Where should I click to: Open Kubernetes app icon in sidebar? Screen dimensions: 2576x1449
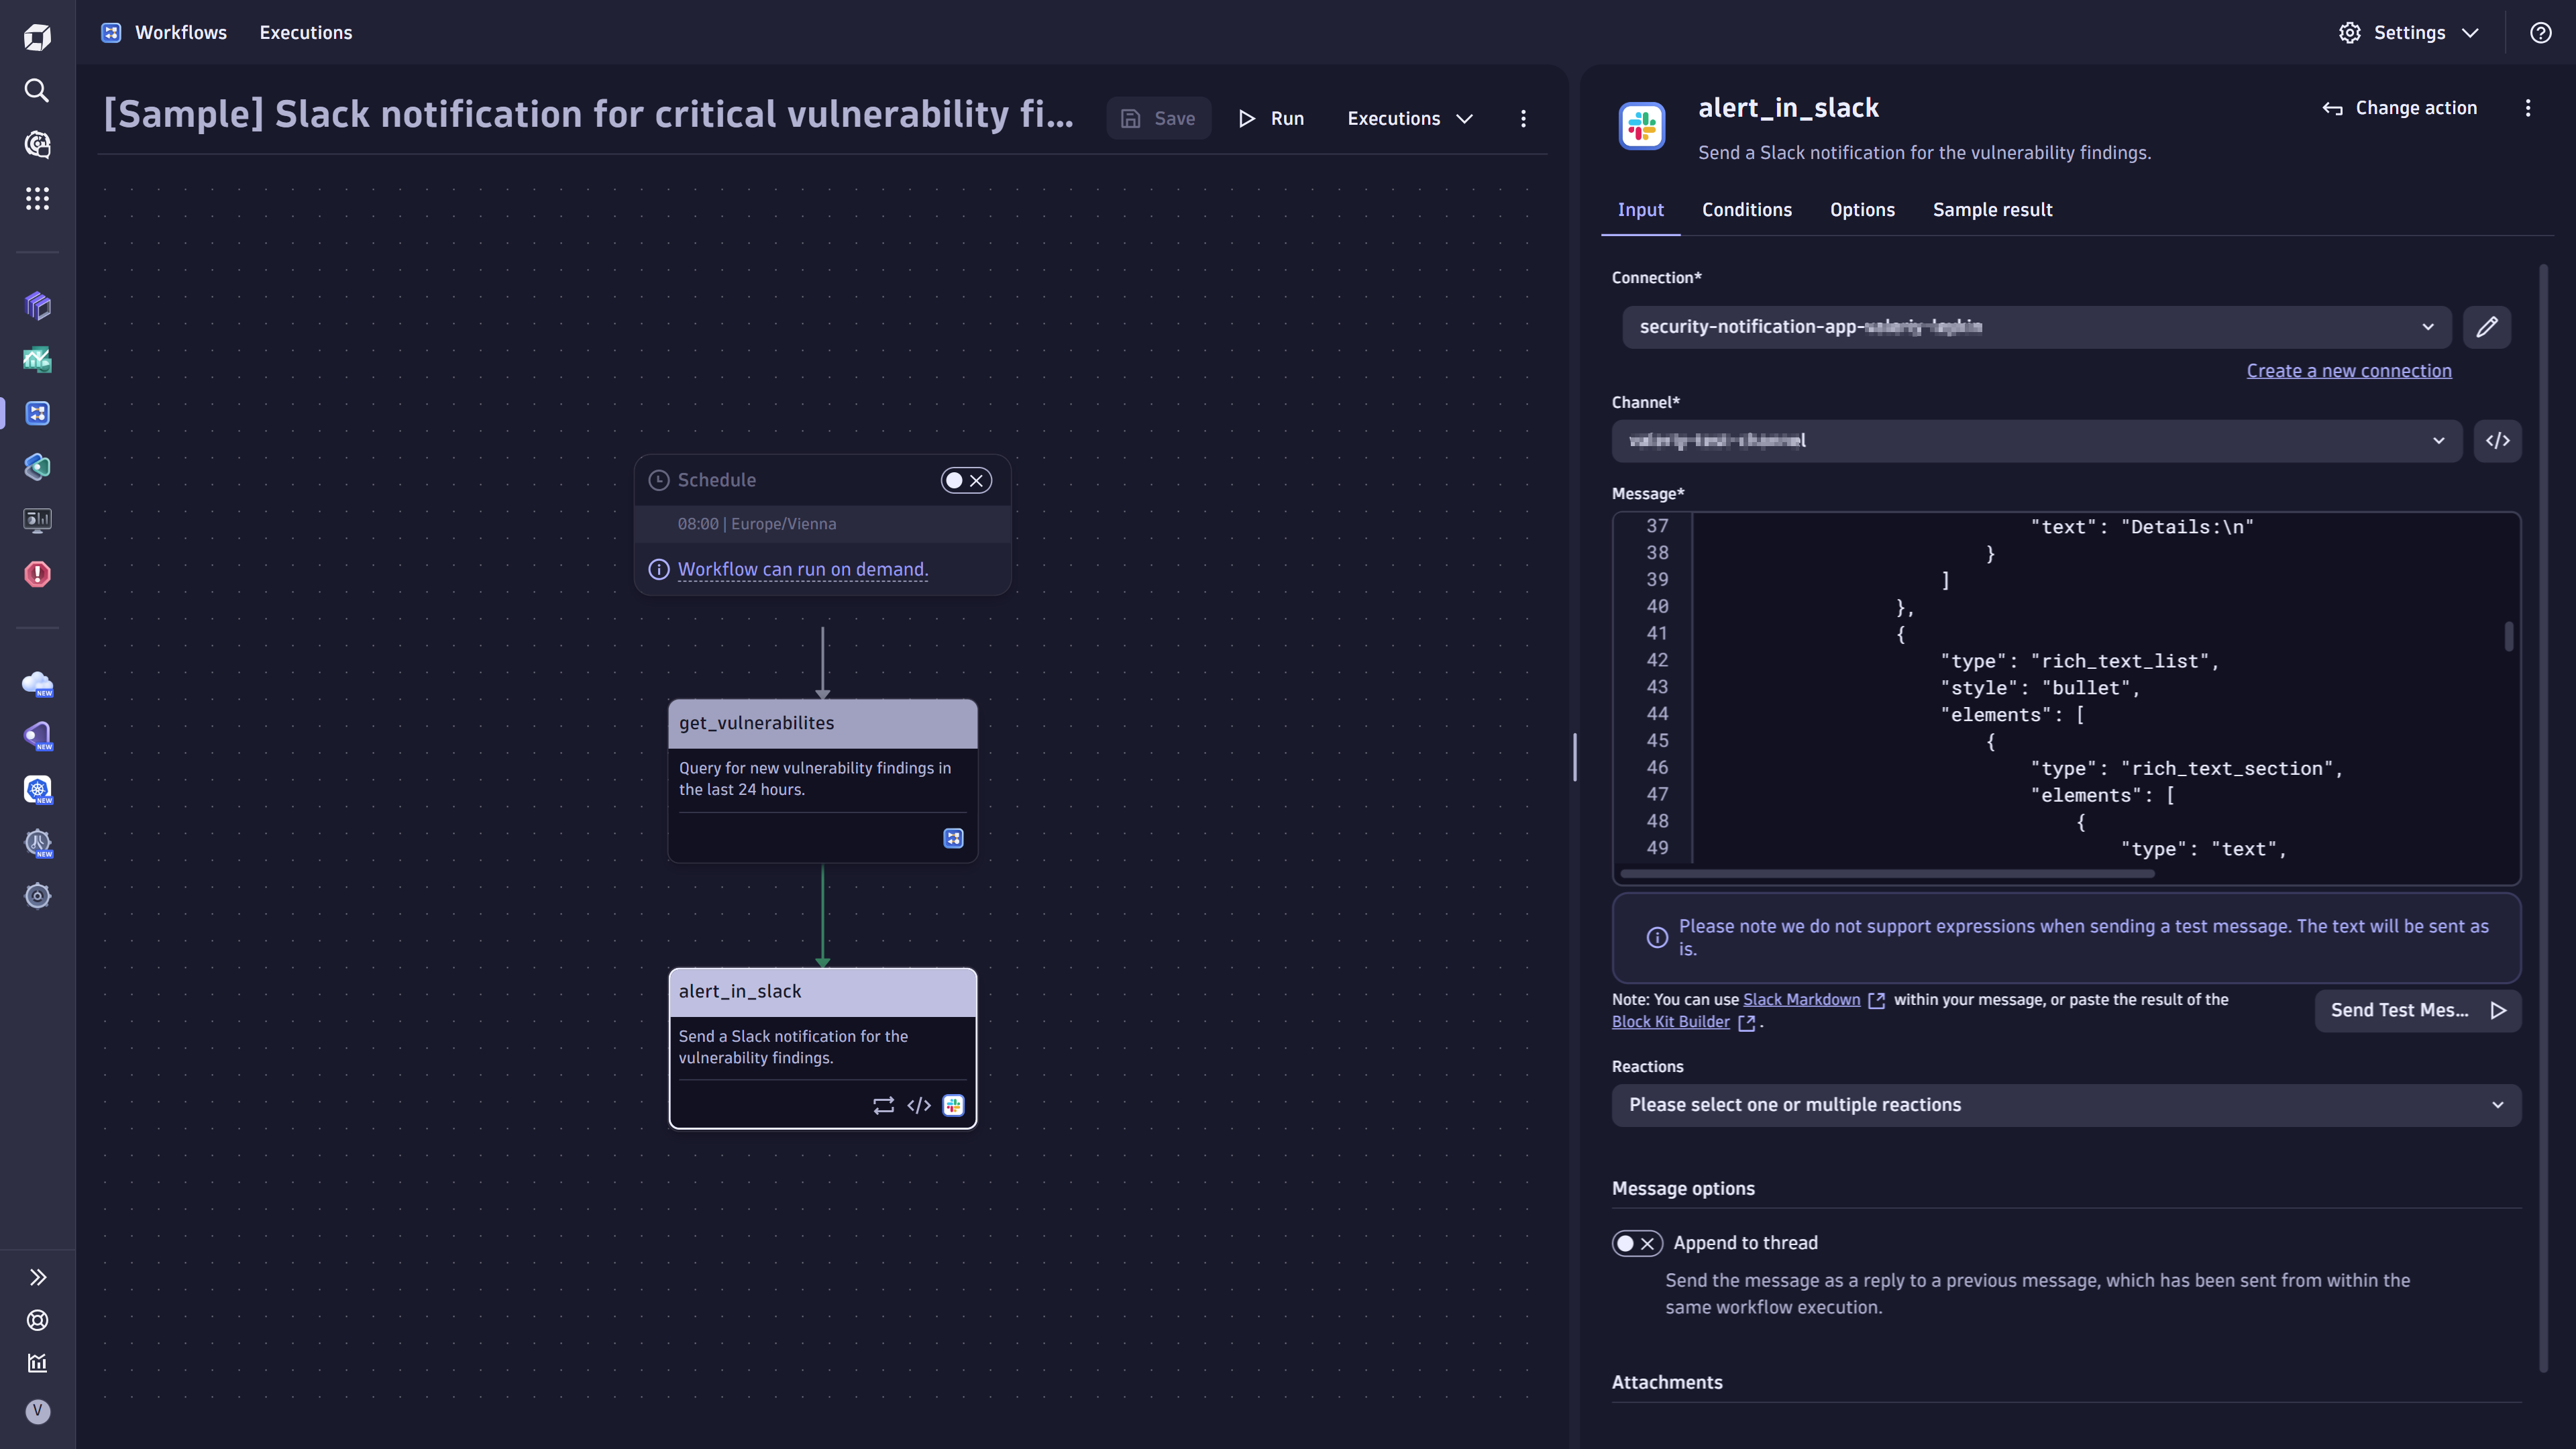(37, 790)
